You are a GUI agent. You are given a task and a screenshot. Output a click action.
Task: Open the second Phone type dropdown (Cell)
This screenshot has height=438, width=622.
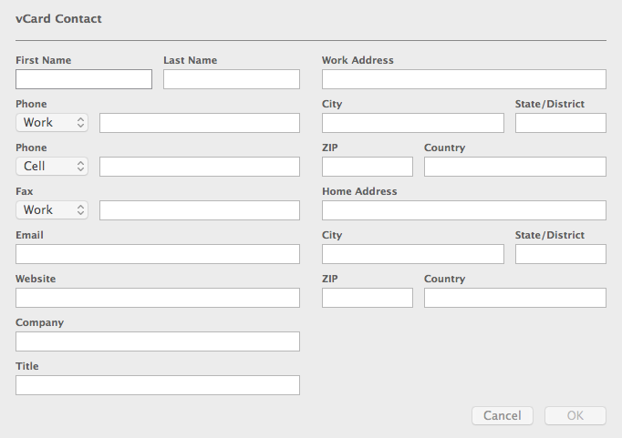[52, 167]
